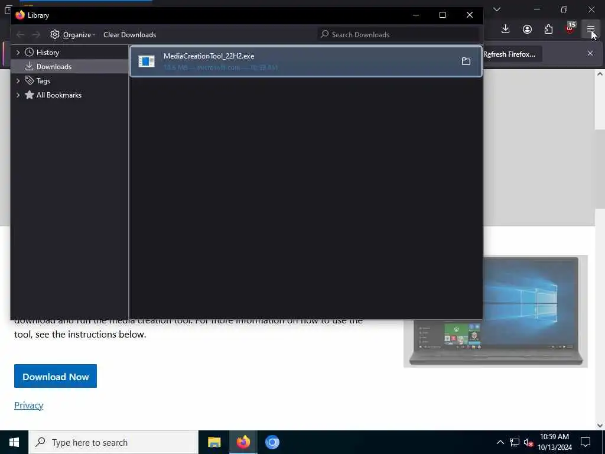
Task: Click the Download Now button
Action: 56,377
